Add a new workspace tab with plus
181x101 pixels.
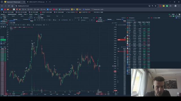pyautogui.click(x=63, y=16)
